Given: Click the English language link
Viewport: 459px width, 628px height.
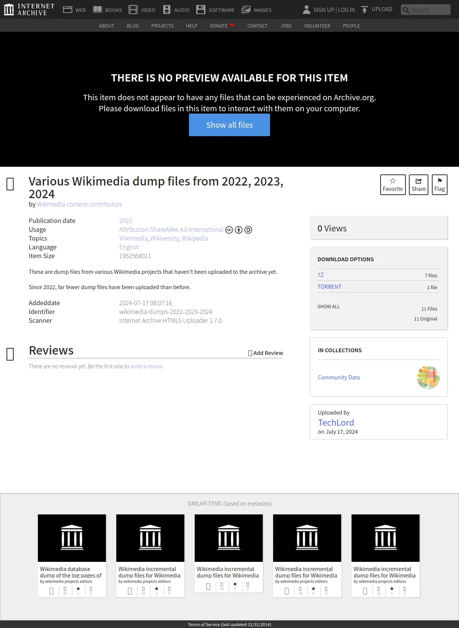Looking at the screenshot, I should coord(129,247).
